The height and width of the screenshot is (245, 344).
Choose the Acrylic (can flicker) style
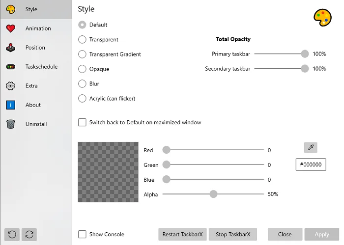coord(82,99)
